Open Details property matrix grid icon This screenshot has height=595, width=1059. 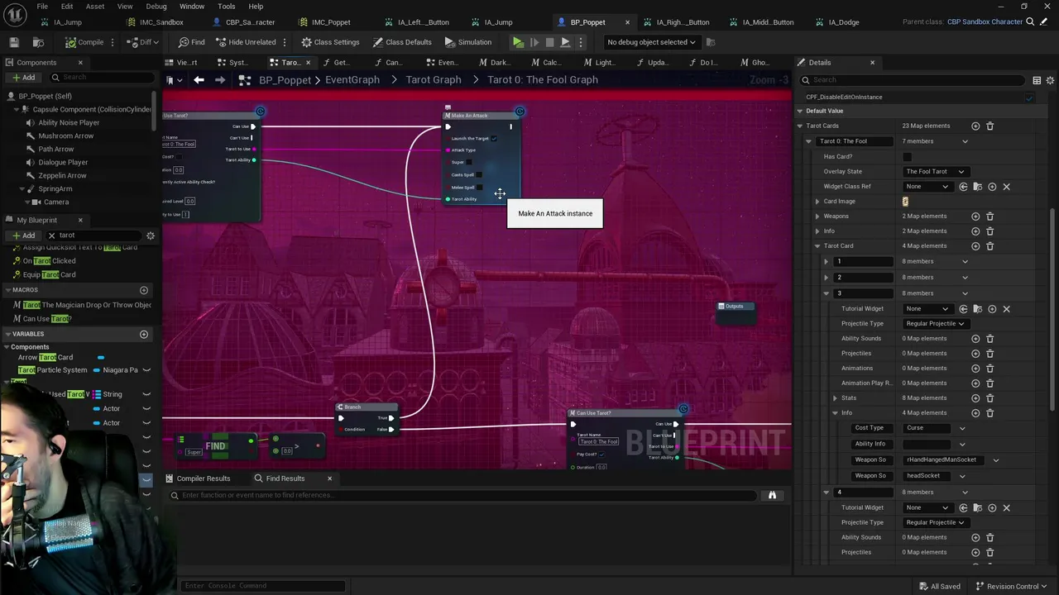1037,80
